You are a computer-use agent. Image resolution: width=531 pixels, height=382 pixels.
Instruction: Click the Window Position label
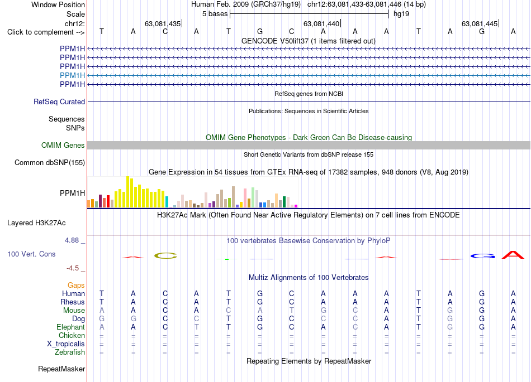tap(58, 4)
